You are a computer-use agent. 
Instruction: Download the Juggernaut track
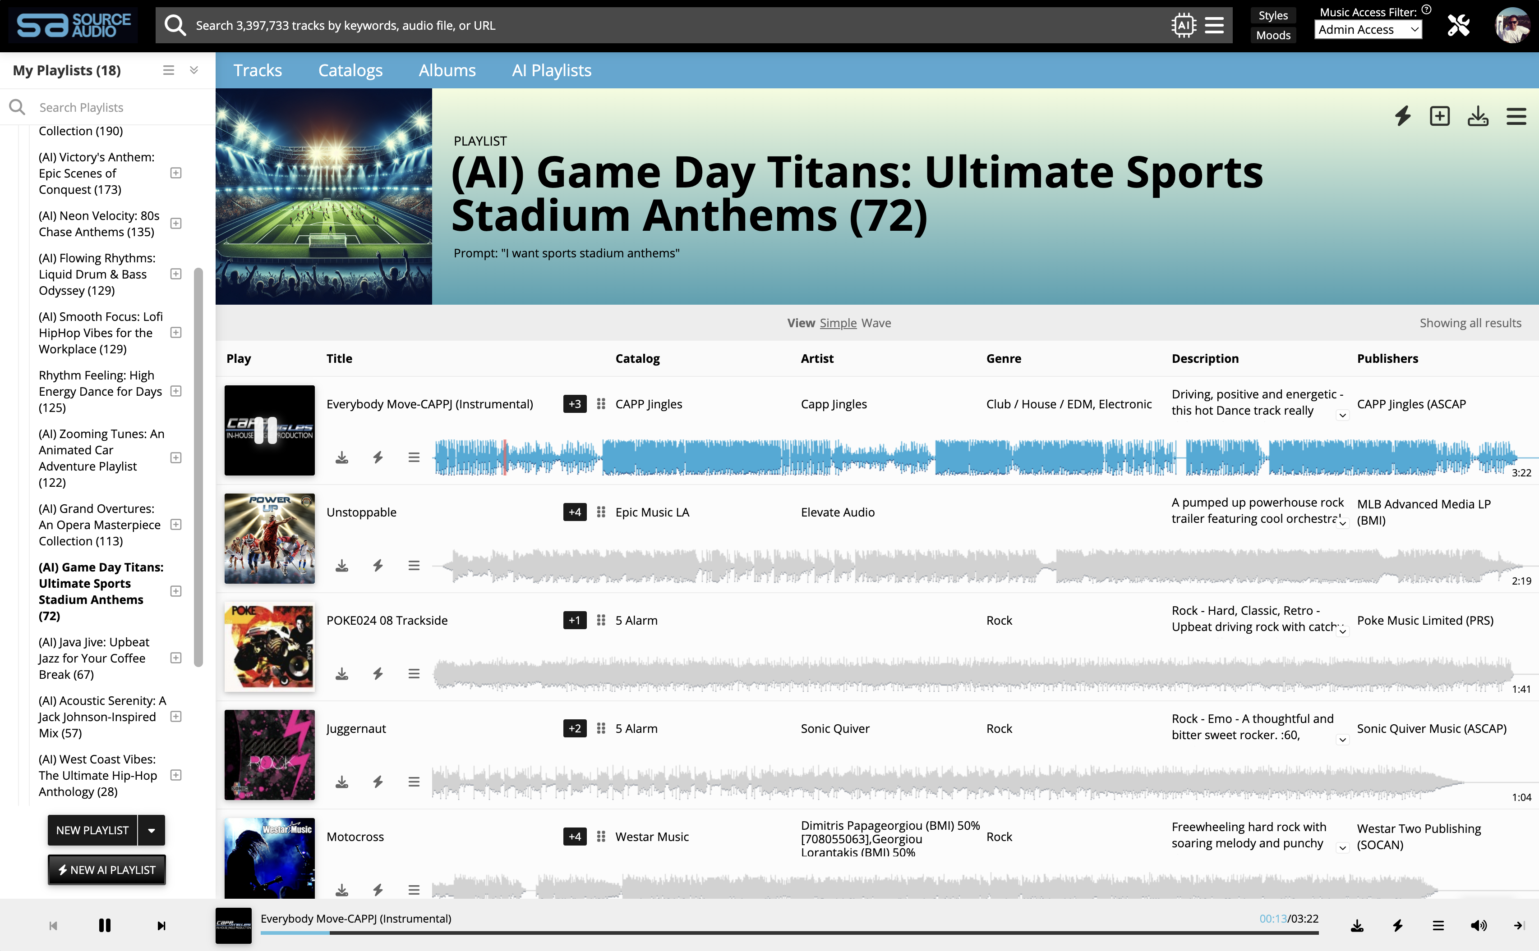pos(342,782)
